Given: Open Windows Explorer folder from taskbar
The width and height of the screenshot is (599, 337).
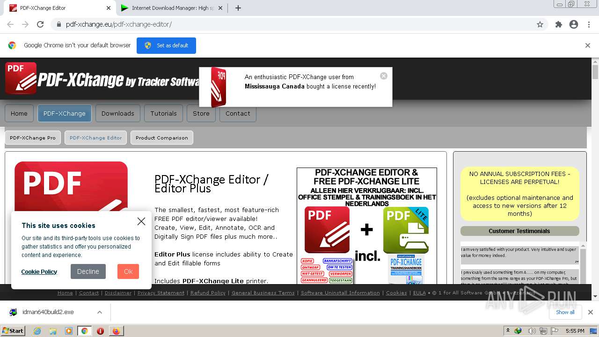Looking at the screenshot, I should coord(53,331).
